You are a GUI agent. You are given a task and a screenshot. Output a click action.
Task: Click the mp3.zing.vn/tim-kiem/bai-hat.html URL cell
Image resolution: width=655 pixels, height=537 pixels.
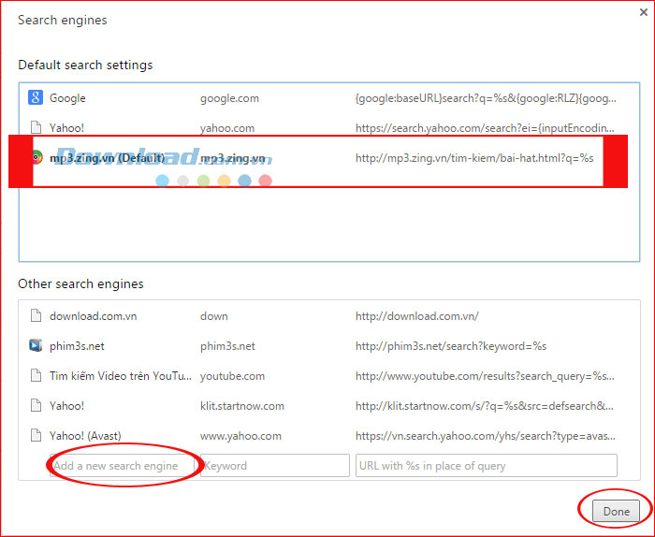click(x=474, y=158)
